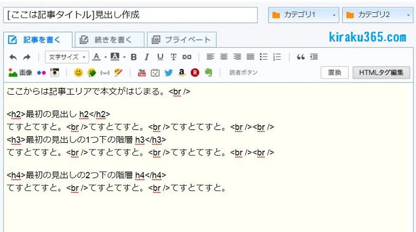Justify text alignment
The width and height of the screenshot is (416, 232).
[x=250, y=57]
